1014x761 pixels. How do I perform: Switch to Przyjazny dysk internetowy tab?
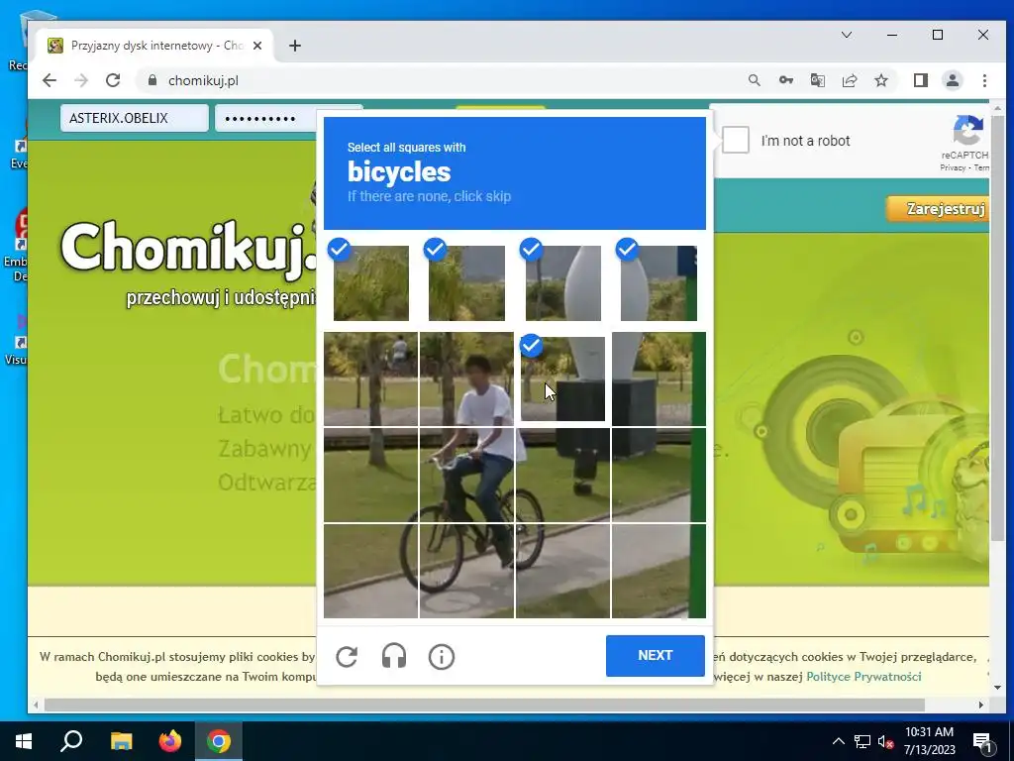pyautogui.click(x=155, y=46)
